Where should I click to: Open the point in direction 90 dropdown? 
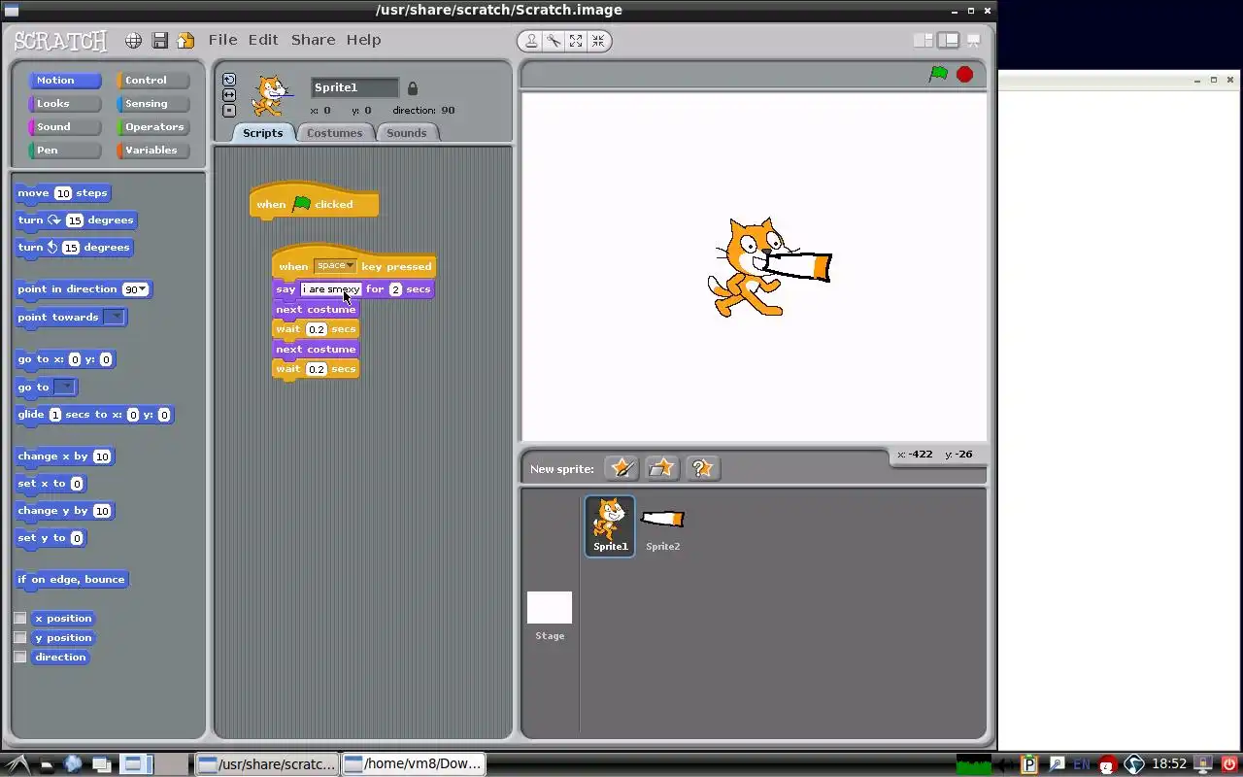pyautogui.click(x=144, y=289)
